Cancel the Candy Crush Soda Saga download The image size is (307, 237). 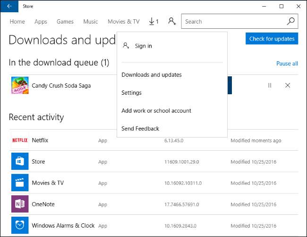(288, 85)
